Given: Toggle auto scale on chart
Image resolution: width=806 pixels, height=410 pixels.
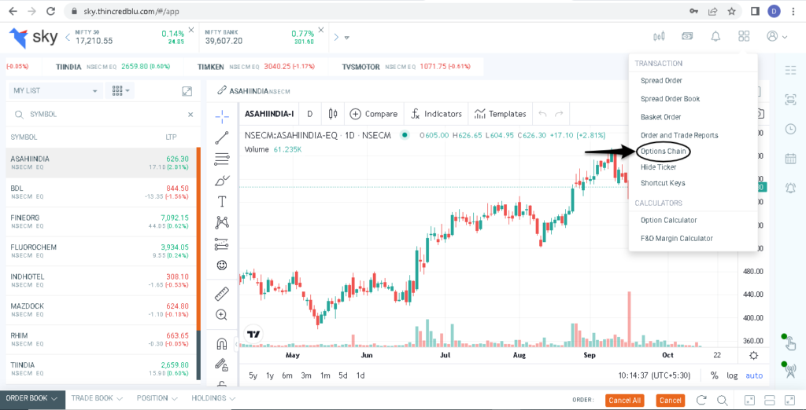Looking at the screenshot, I should [754, 375].
